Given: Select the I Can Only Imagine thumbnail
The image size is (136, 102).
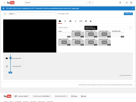Looking at the screenshot, I should (x=104, y=34).
